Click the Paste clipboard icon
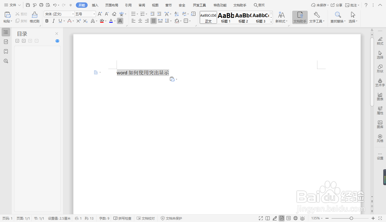The width and height of the screenshot is (386, 222). (8, 15)
